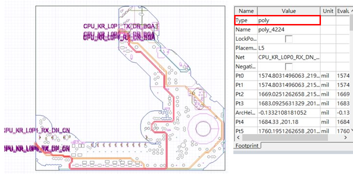Image resolution: width=353 pixels, height=174 pixels.
Task: Click the Placement value L5
Action: 261,48
